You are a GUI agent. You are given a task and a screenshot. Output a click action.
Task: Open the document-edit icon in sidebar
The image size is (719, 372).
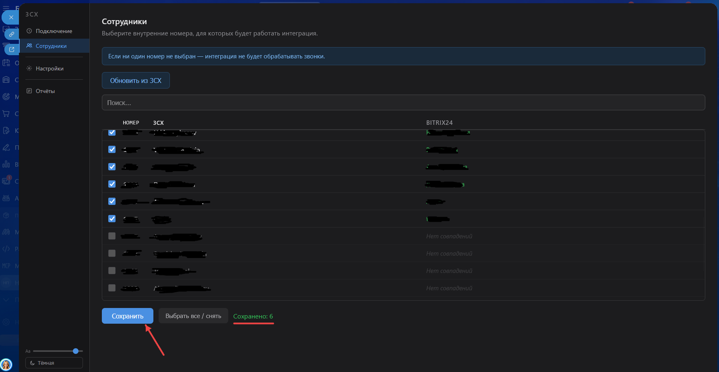(x=6, y=130)
